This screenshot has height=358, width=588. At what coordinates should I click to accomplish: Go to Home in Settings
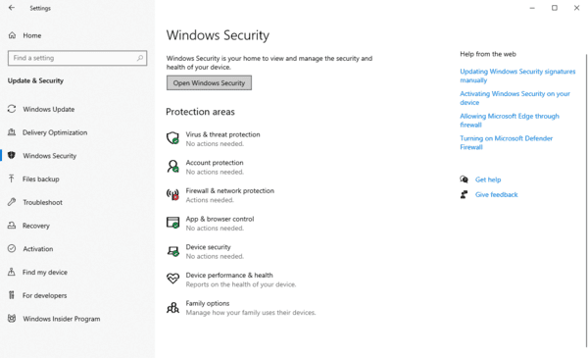point(32,35)
